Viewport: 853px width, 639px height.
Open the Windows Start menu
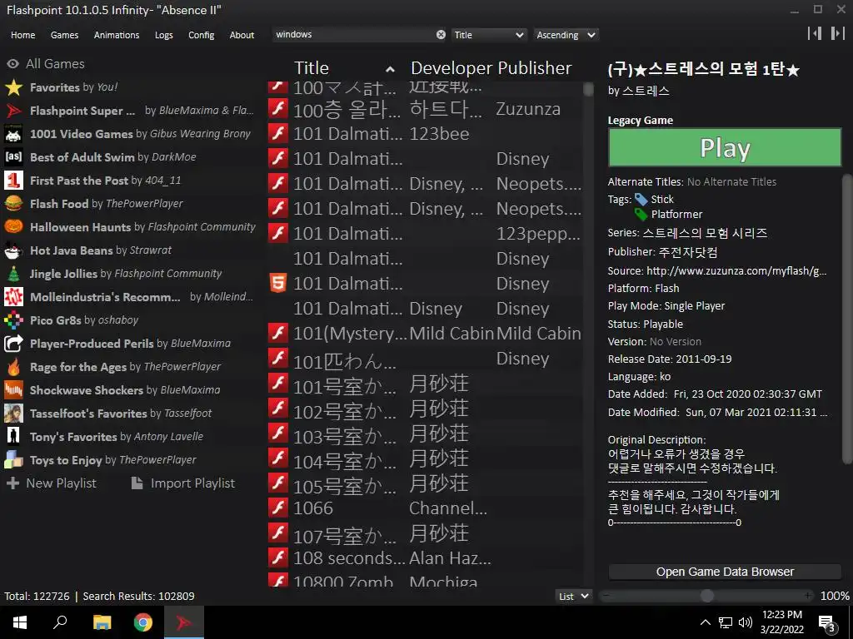pyautogui.click(x=20, y=622)
